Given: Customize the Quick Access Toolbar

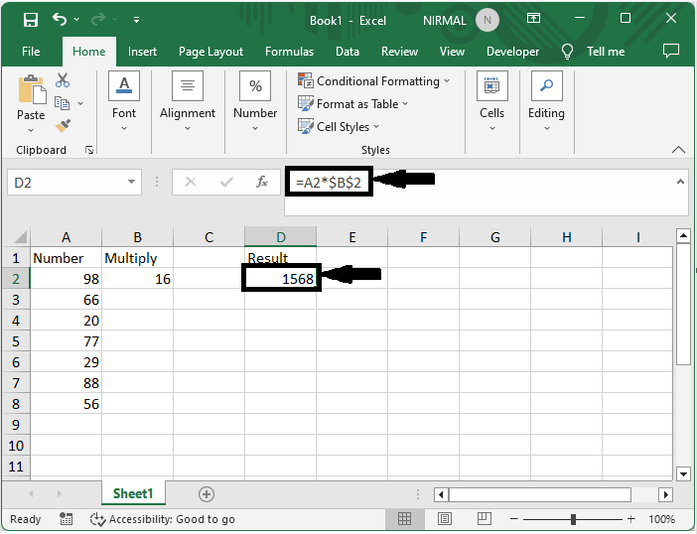Looking at the screenshot, I should coord(136,20).
